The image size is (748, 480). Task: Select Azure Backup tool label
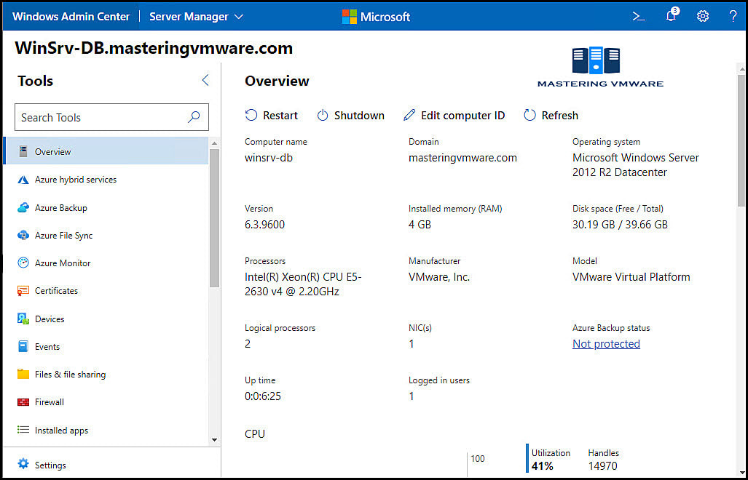(60, 207)
